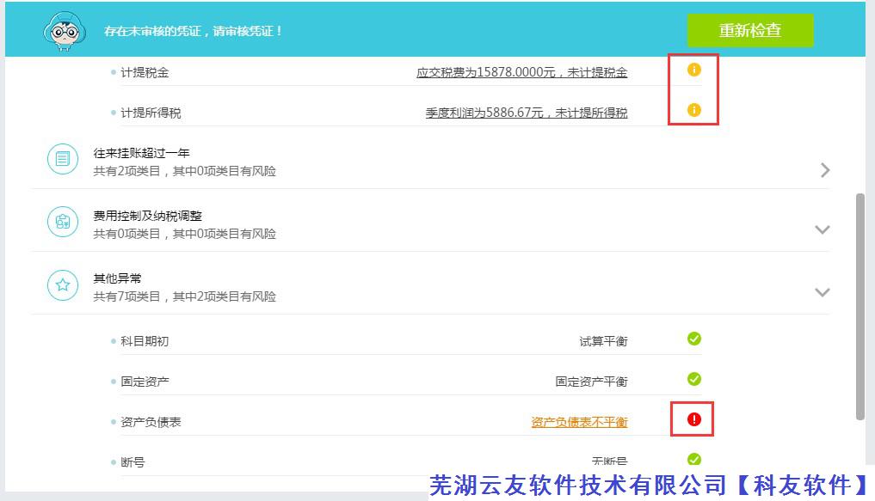
Task: Click the 存在未审核的凭证 banner message
Action: (193, 31)
